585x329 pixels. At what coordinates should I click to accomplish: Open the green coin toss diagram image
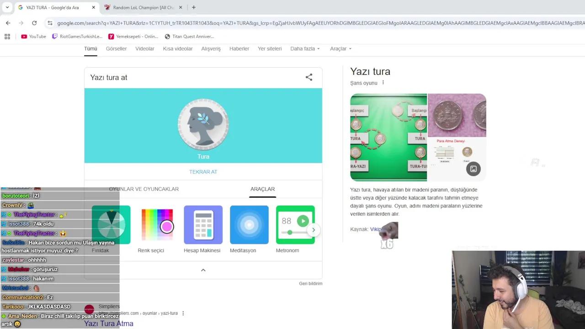pos(388,137)
